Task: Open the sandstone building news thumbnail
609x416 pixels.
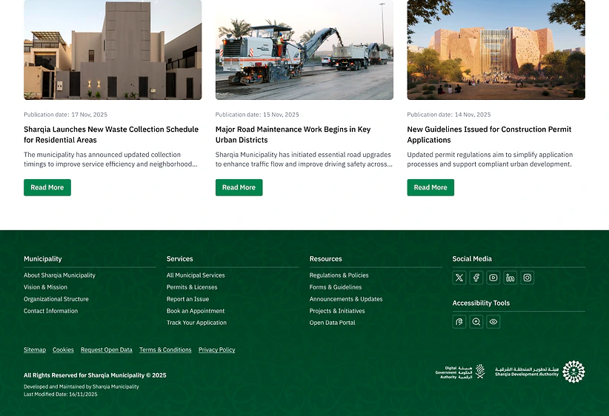Action: tap(496, 50)
